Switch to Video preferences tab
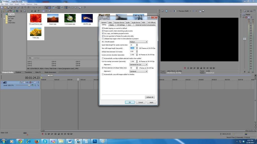 [110, 22]
